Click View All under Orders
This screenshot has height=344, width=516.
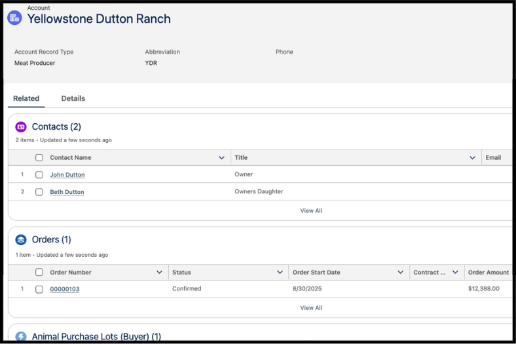pyautogui.click(x=311, y=308)
